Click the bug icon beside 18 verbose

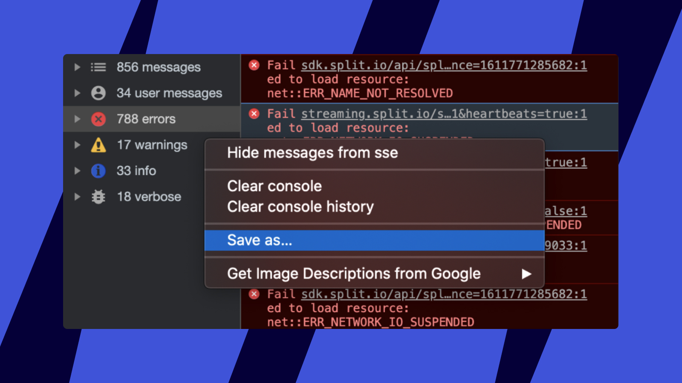[x=98, y=197]
